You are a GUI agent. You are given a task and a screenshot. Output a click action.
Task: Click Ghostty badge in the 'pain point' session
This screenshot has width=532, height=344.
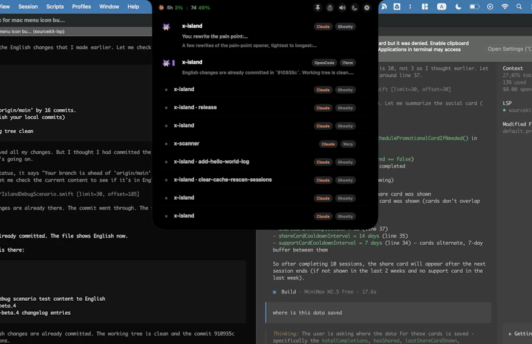[345, 27]
